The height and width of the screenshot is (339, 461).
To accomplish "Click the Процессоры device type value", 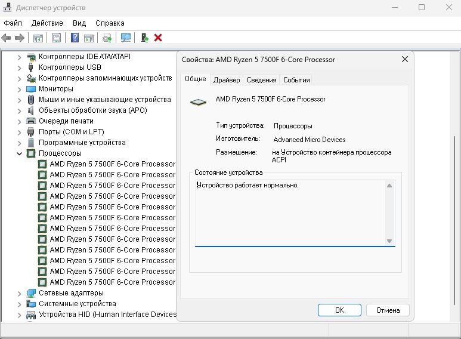I will 293,126.
